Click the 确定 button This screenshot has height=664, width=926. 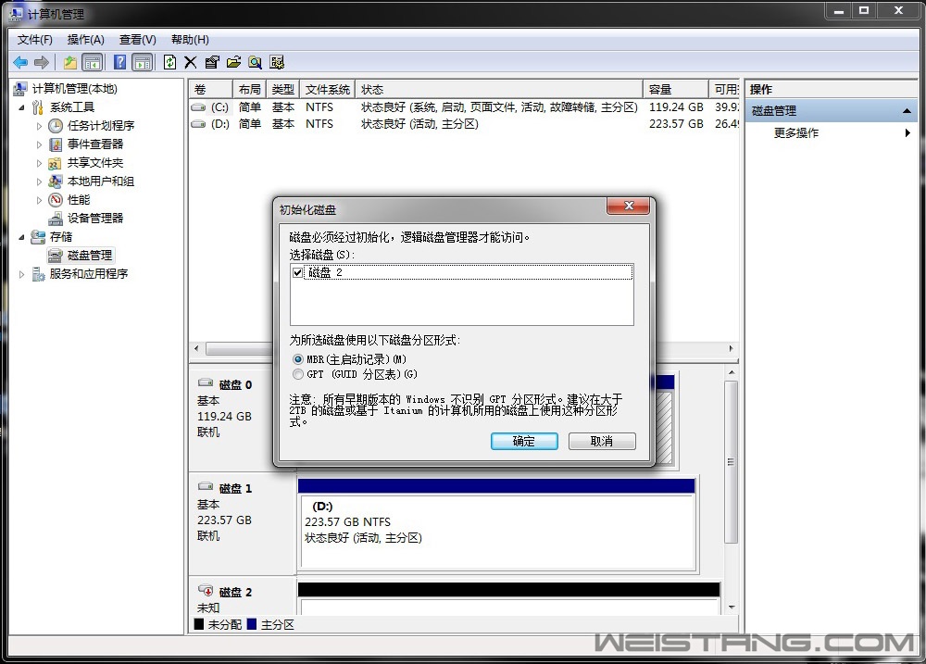pos(524,442)
